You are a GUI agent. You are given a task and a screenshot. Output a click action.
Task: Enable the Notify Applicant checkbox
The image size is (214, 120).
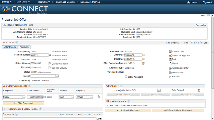tap(126, 77)
